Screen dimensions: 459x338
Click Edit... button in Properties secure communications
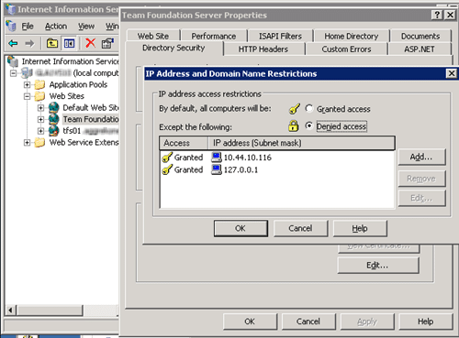[378, 266]
